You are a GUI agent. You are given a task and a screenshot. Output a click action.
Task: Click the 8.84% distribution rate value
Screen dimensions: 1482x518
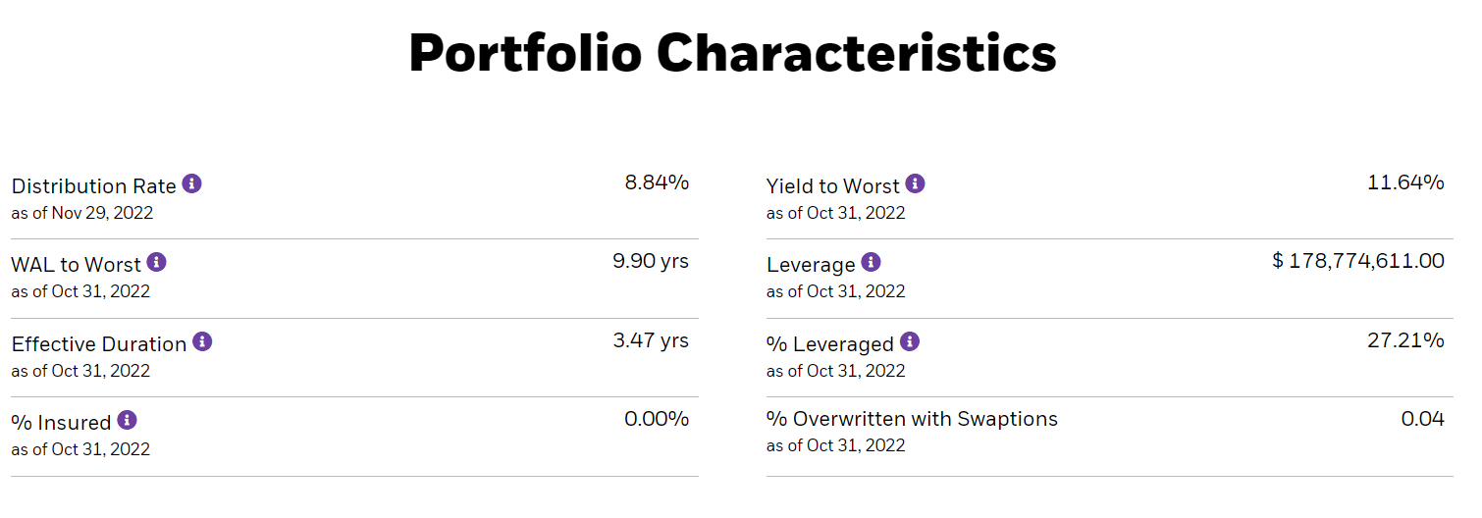coord(657,182)
